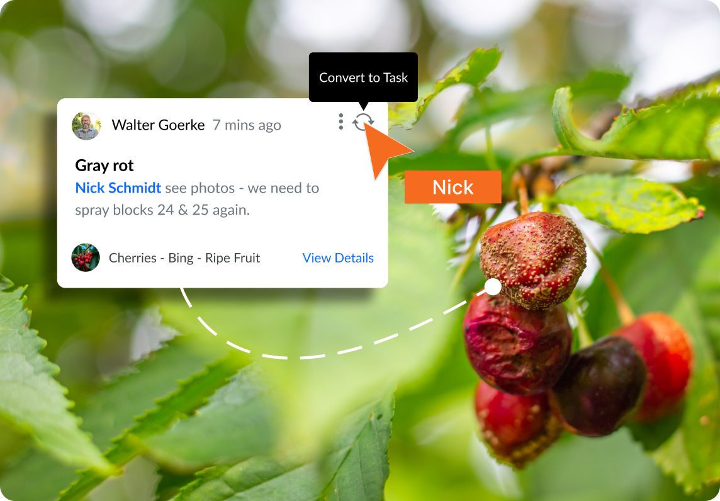Click the Convert to Task tooltip

point(363,77)
